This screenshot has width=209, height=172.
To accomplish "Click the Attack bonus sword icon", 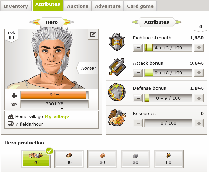I will [x=117, y=67].
